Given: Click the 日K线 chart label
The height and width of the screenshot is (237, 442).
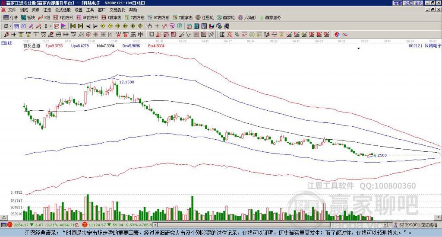Looking at the screenshot, I should pos(6,43).
